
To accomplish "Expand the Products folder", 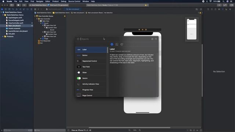I will [3, 37].
